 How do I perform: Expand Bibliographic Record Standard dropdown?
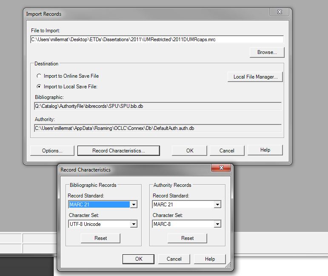(x=134, y=205)
